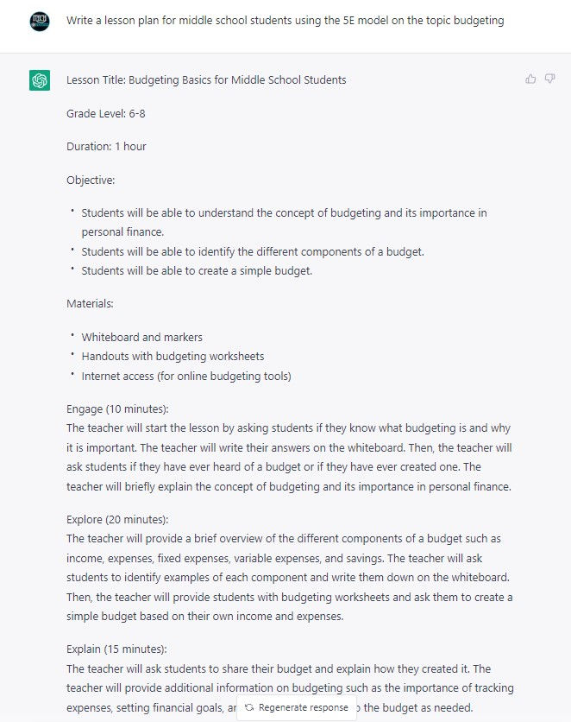Click the Engage (10 minutes) heading
Viewport: 571px width, 722px height.
[x=117, y=408]
